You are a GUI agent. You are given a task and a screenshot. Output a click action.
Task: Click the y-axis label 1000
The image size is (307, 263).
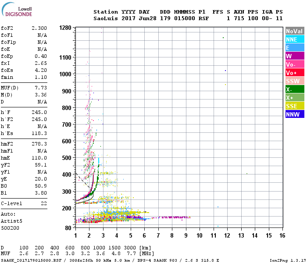(65, 74)
